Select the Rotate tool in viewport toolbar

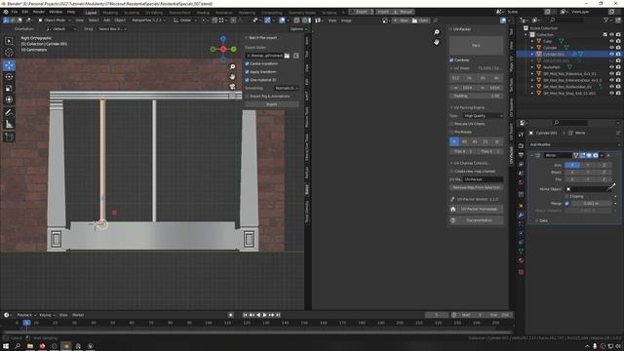(x=9, y=76)
